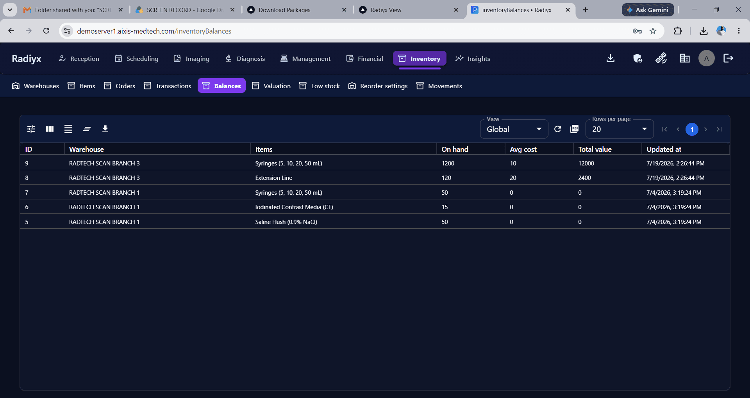Go to the first page of results

tap(664, 129)
